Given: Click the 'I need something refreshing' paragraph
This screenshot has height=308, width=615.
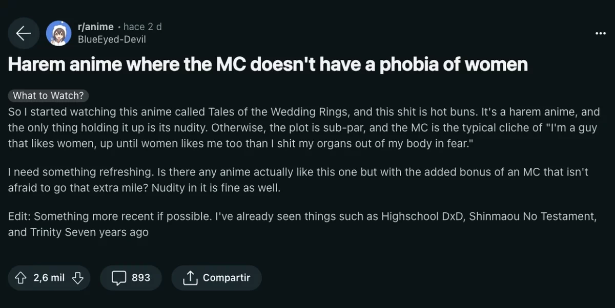Looking at the screenshot, I should click(297, 180).
